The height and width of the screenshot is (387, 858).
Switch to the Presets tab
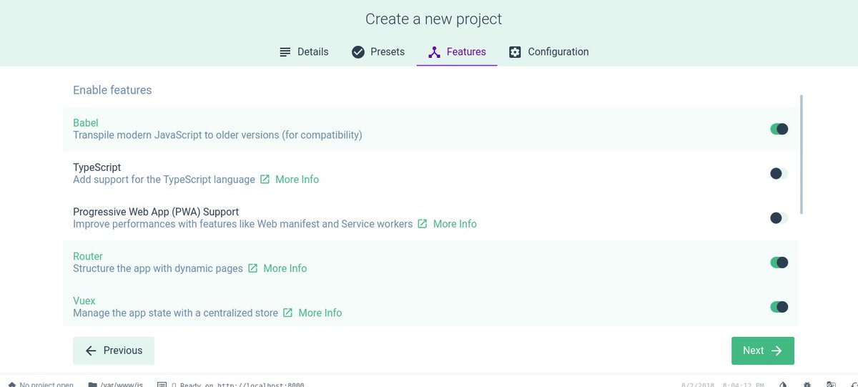tap(378, 52)
